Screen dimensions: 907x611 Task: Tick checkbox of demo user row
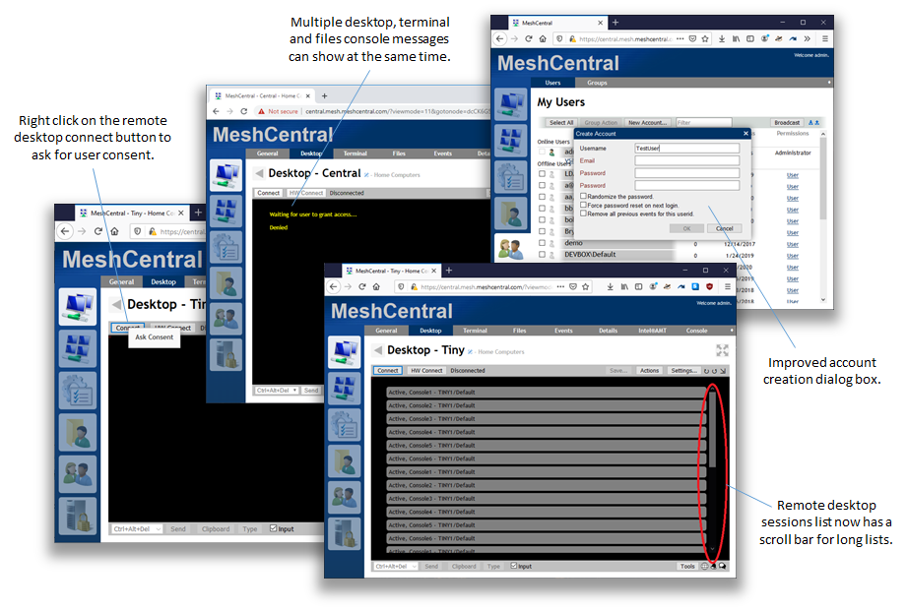point(542,243)
